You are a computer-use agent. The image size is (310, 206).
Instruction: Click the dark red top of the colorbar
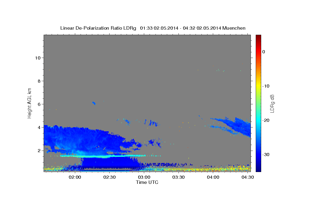pos(258,37)
